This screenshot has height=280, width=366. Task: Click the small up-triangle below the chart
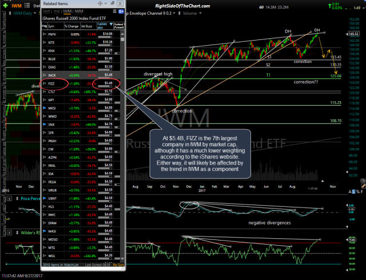(x=323, y=181)
